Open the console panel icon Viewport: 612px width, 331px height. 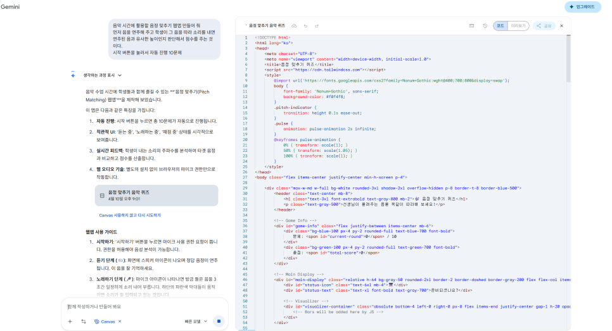[471, 26]
